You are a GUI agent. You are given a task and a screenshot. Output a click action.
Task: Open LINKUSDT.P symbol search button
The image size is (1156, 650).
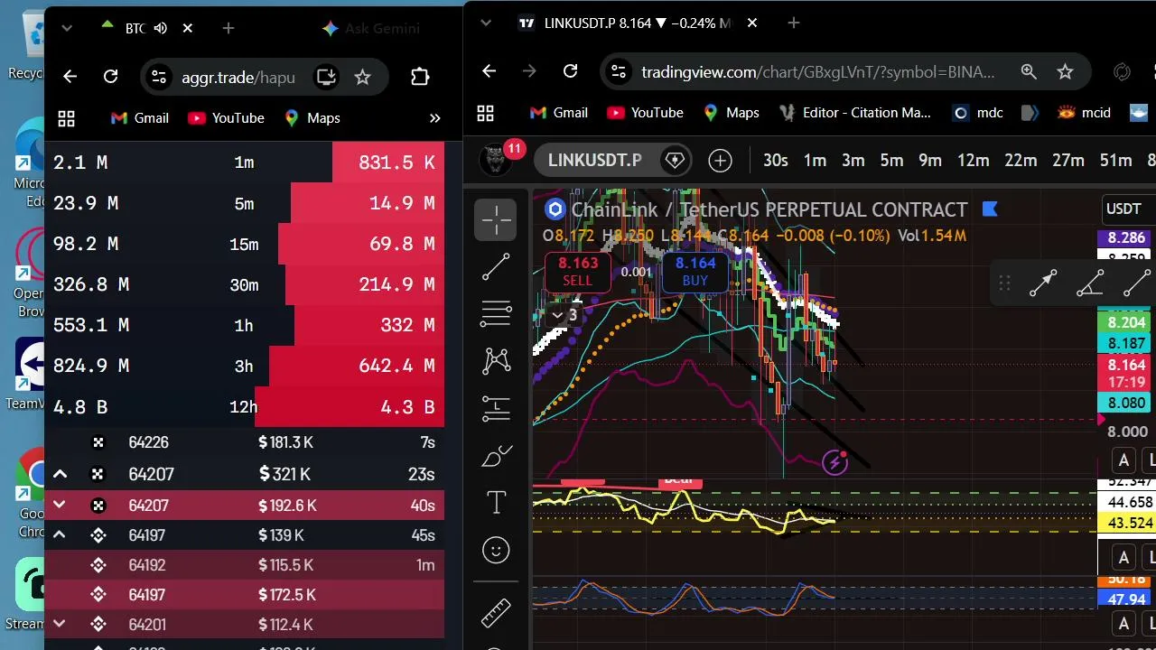595,161
